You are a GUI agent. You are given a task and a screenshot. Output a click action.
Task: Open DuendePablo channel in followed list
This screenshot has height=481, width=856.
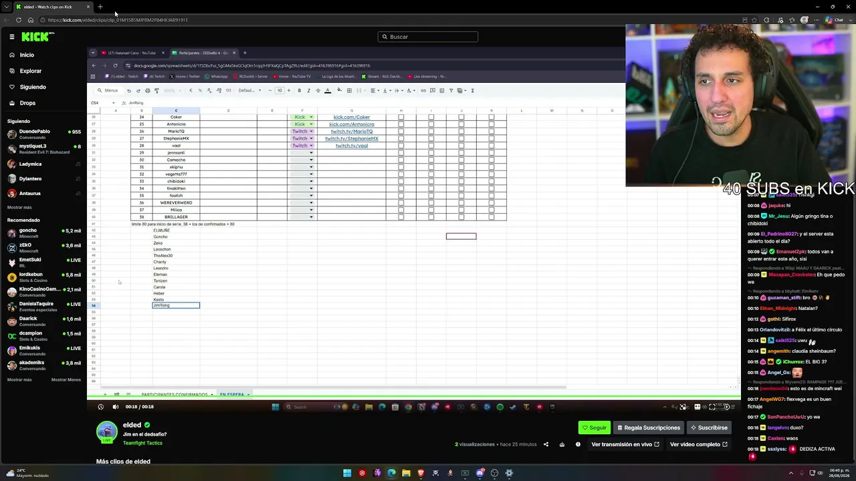(x=43, y=134)
